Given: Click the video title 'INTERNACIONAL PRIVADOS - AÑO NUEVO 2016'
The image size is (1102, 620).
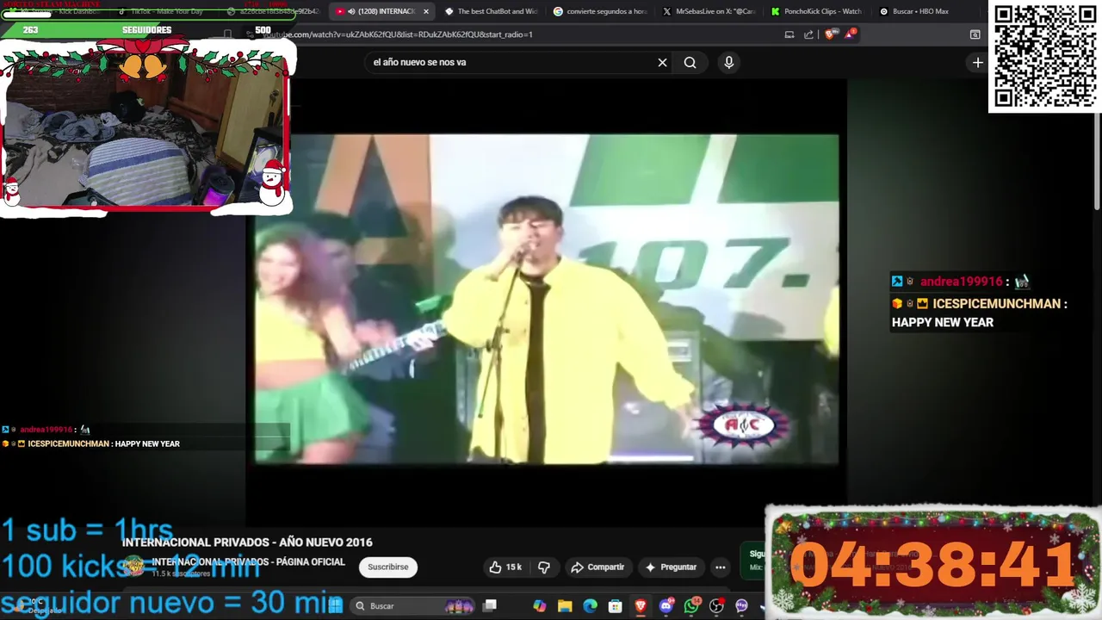Looking at the screenshot, I should (x=247, y=542).
